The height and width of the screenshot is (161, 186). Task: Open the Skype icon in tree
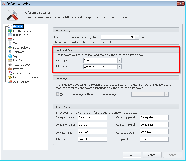10,56
